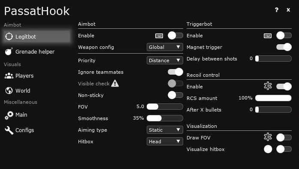Viewport: 299px width, 169px height.
Task: Pick the Visualize hitbox color circle
Action: pos(268,149)
